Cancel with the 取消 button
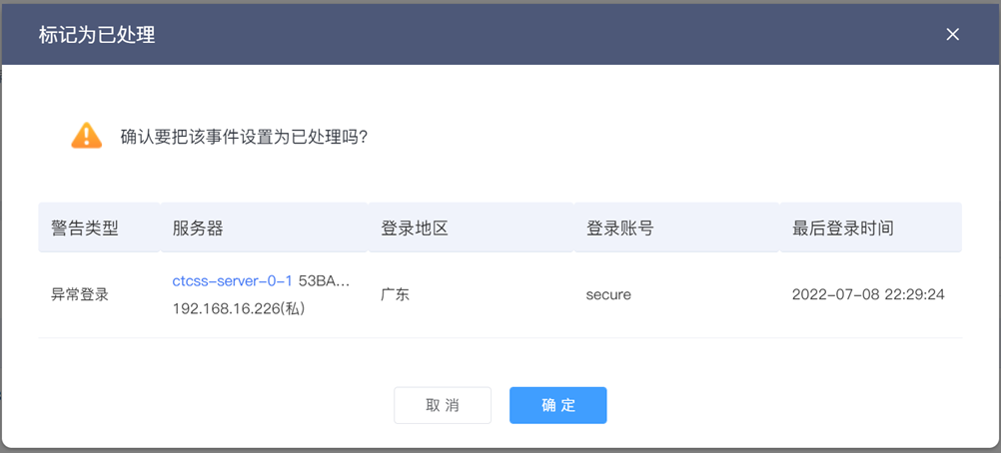The image size is (1001, 453). tap(443, 405)
